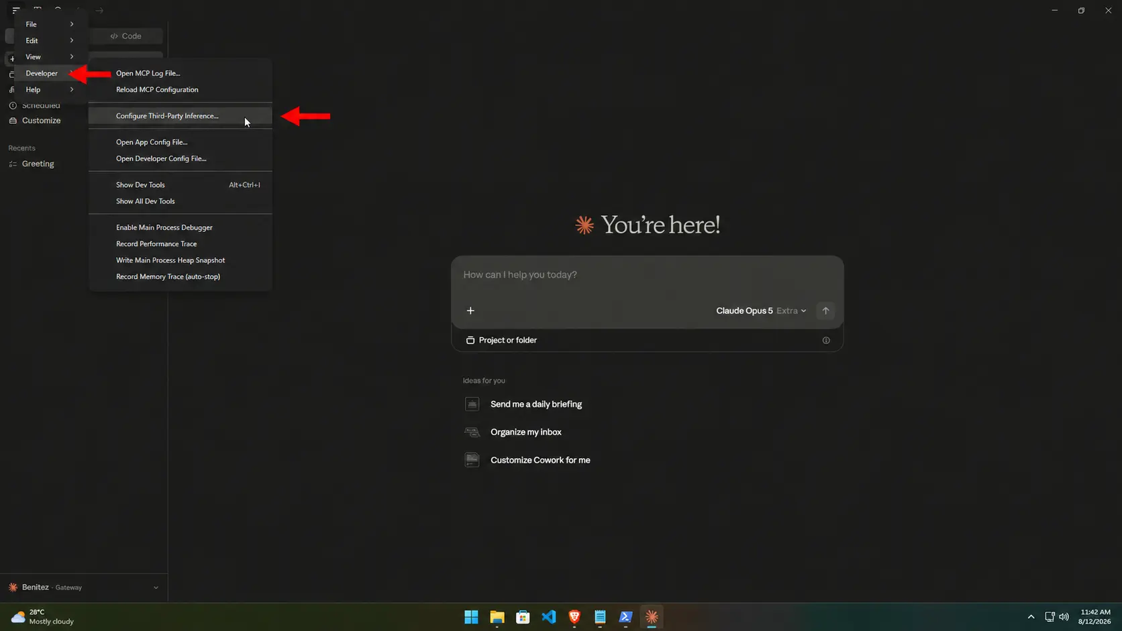Screen dimensions: 1122x631
Task: Expand the View submenu
Action: 51,57
